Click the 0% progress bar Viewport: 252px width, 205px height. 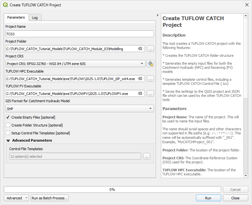point(112,190)
